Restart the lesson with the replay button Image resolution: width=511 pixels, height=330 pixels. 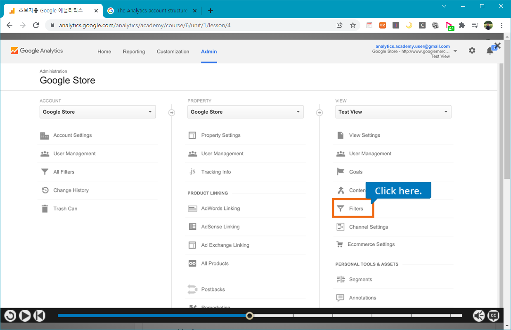click(10, 316)
